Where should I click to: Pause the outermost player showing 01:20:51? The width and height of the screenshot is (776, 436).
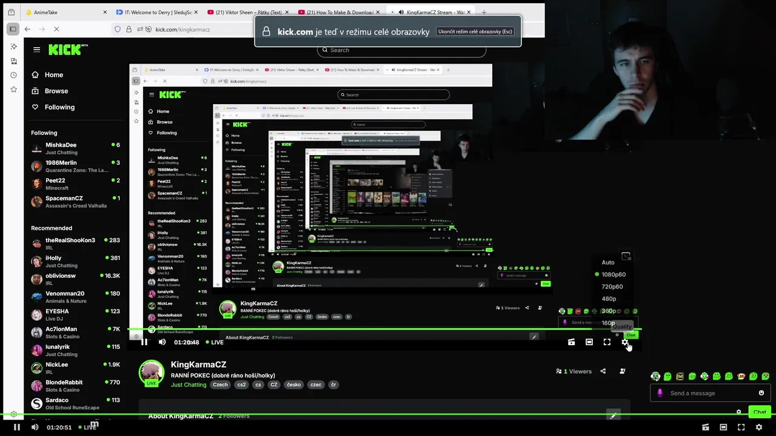[16, 427]
